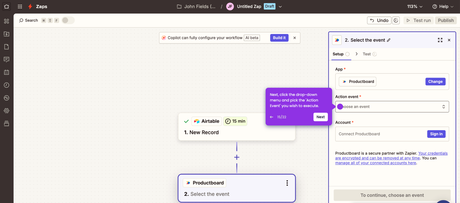Select the Productboard step card
This screenshot has width=460, height=203.
(237, 188)
